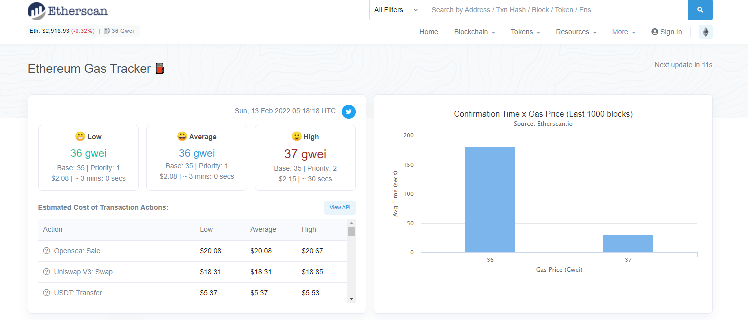Click the chart title Confirmation Time x Gas Price

tap(543, 114)
